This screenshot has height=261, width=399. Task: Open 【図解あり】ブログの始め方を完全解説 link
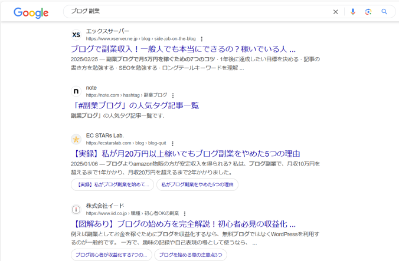coord(183,224)
